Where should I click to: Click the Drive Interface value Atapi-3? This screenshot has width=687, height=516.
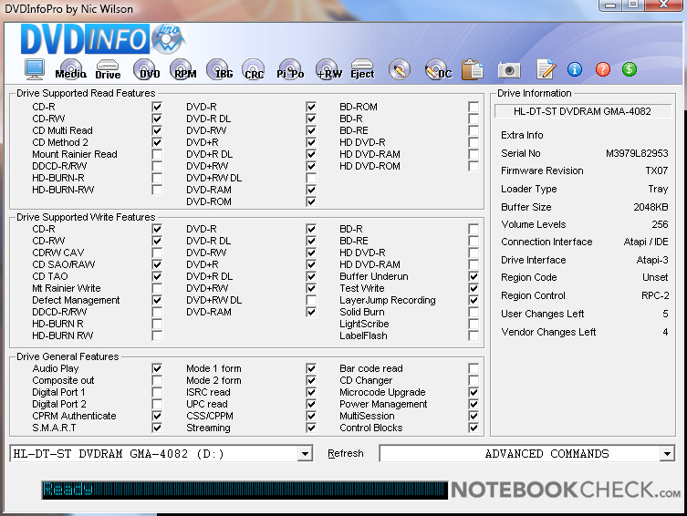click(652, 260)
